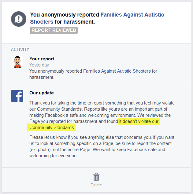Click "You anonymously reported" in bold header
193x194 pixels.
click(65, 15)
